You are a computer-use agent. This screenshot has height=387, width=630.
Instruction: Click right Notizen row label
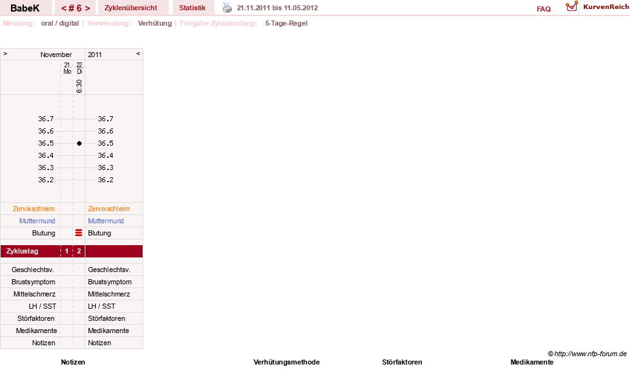tap(100, 343)
